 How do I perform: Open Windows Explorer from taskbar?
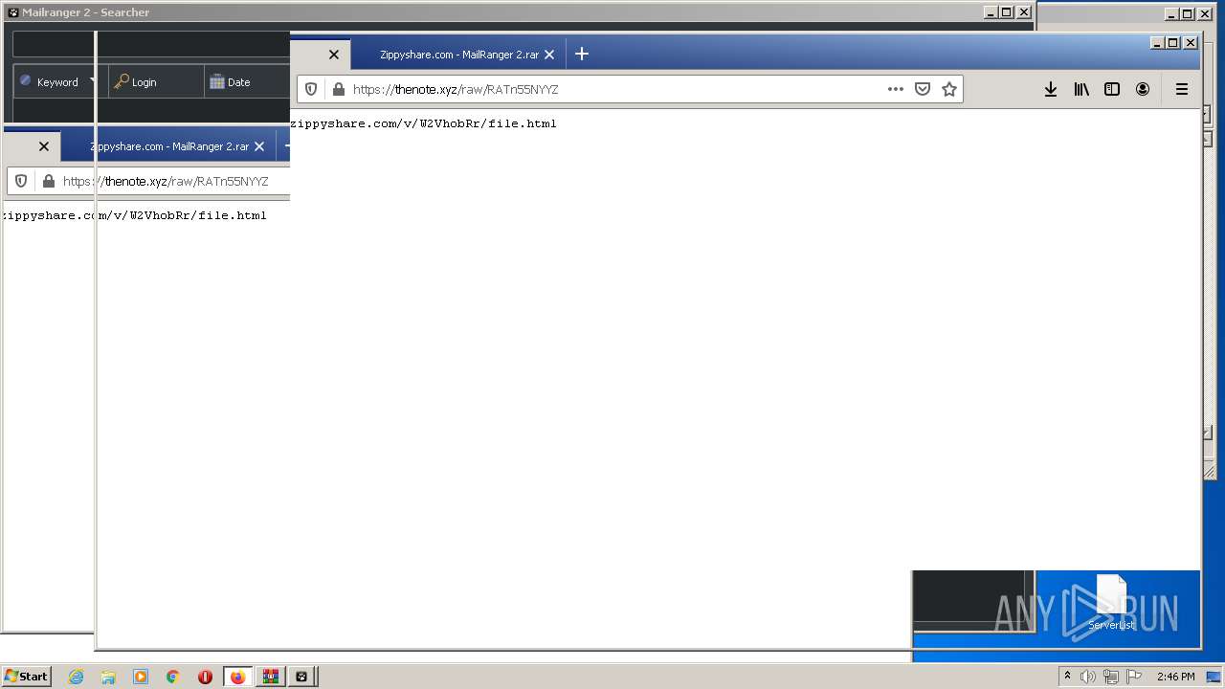108,677
